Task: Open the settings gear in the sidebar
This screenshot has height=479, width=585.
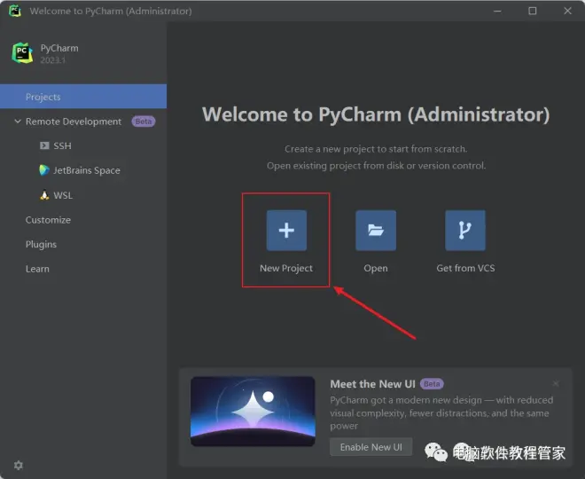Action: [19, 465]
